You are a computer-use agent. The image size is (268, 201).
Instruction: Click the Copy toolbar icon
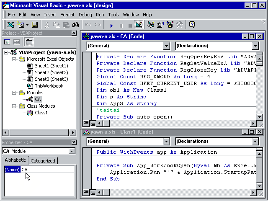56,25
